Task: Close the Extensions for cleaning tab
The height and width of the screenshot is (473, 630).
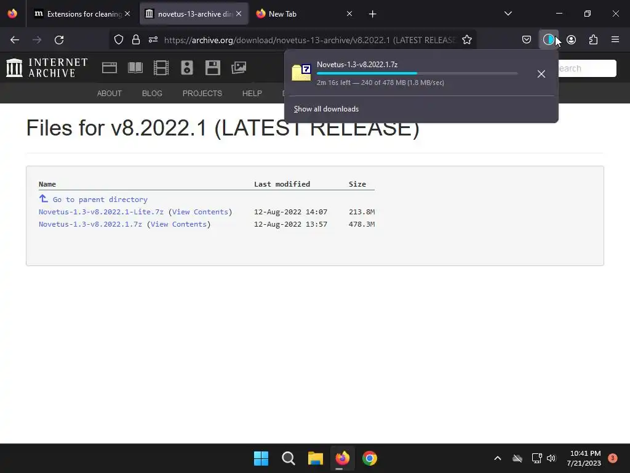Action: pyautogui.click(x=127, y=14)
